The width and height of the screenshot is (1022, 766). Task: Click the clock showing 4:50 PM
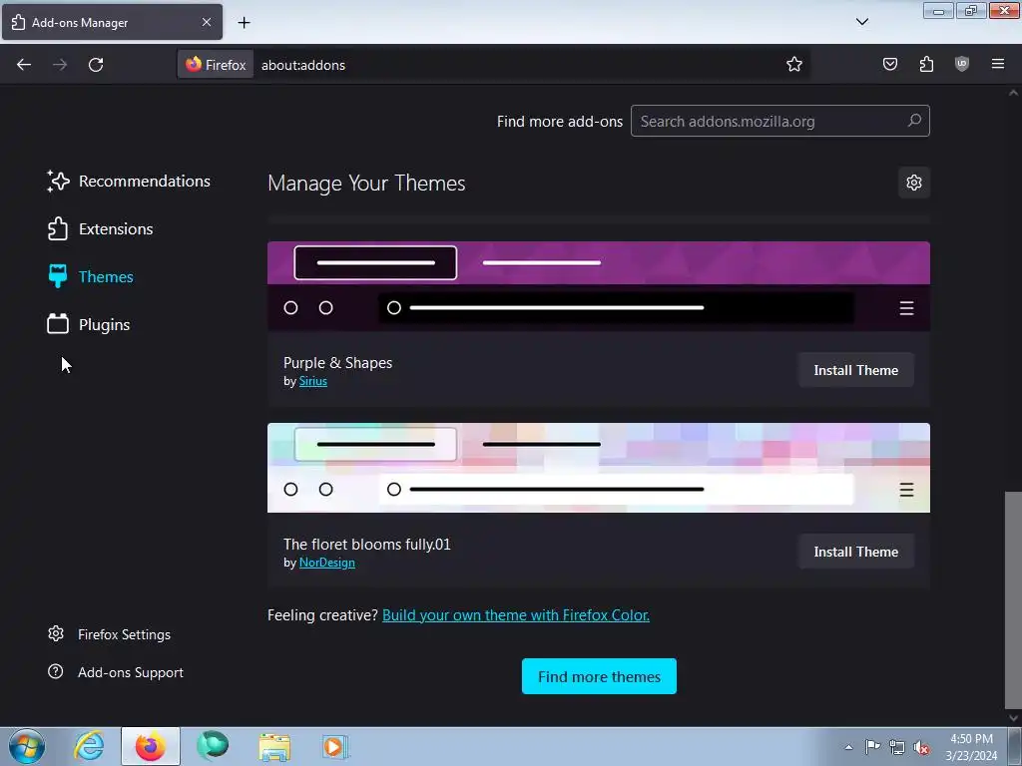pyautogui.click(x=971, y=747)
